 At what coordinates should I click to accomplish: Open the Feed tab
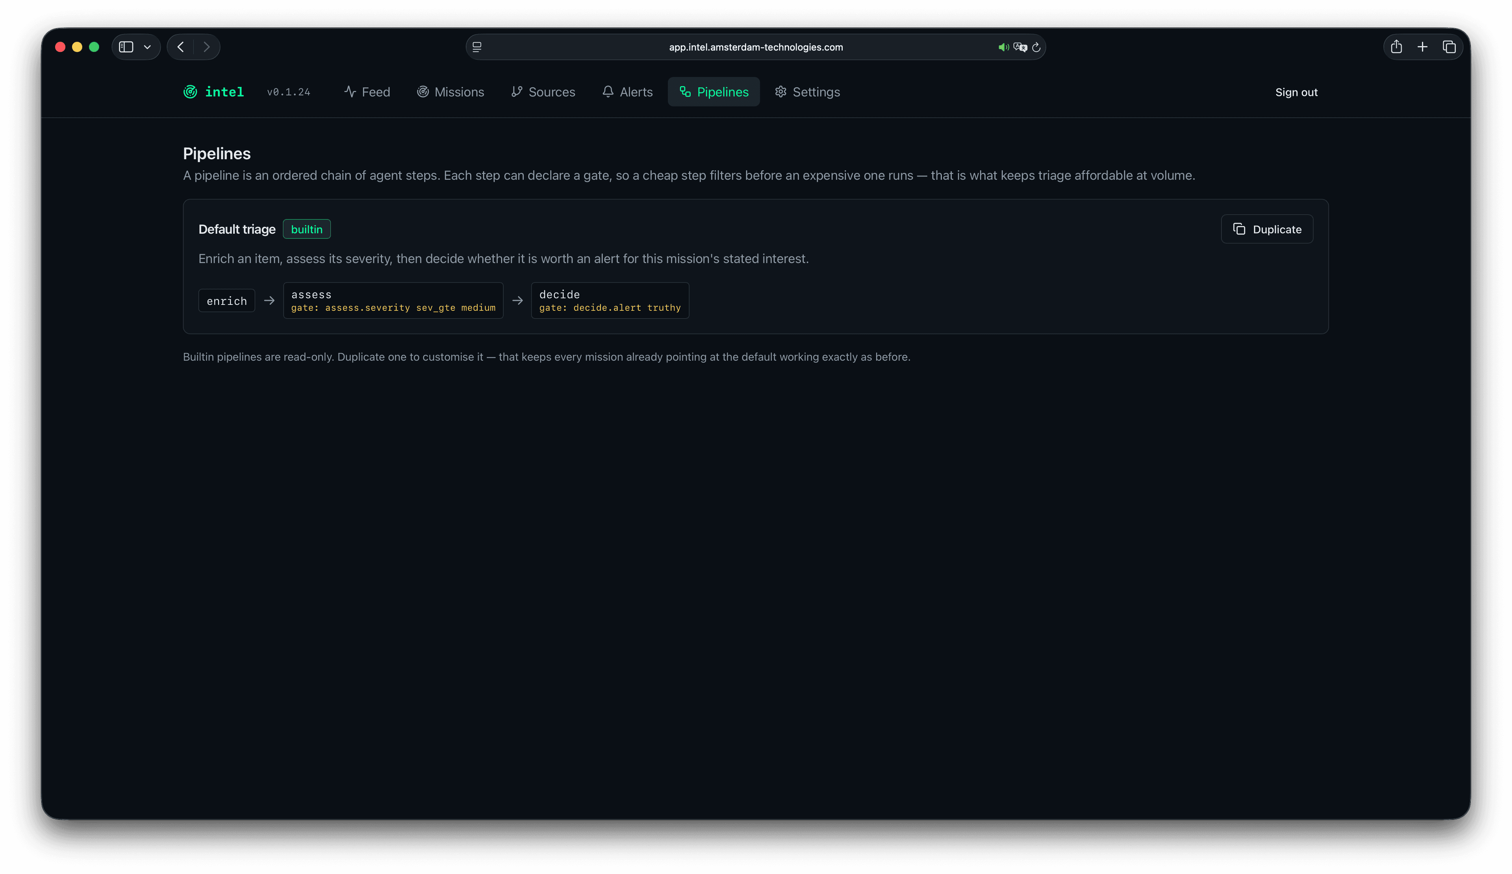[x=367, y=92]
